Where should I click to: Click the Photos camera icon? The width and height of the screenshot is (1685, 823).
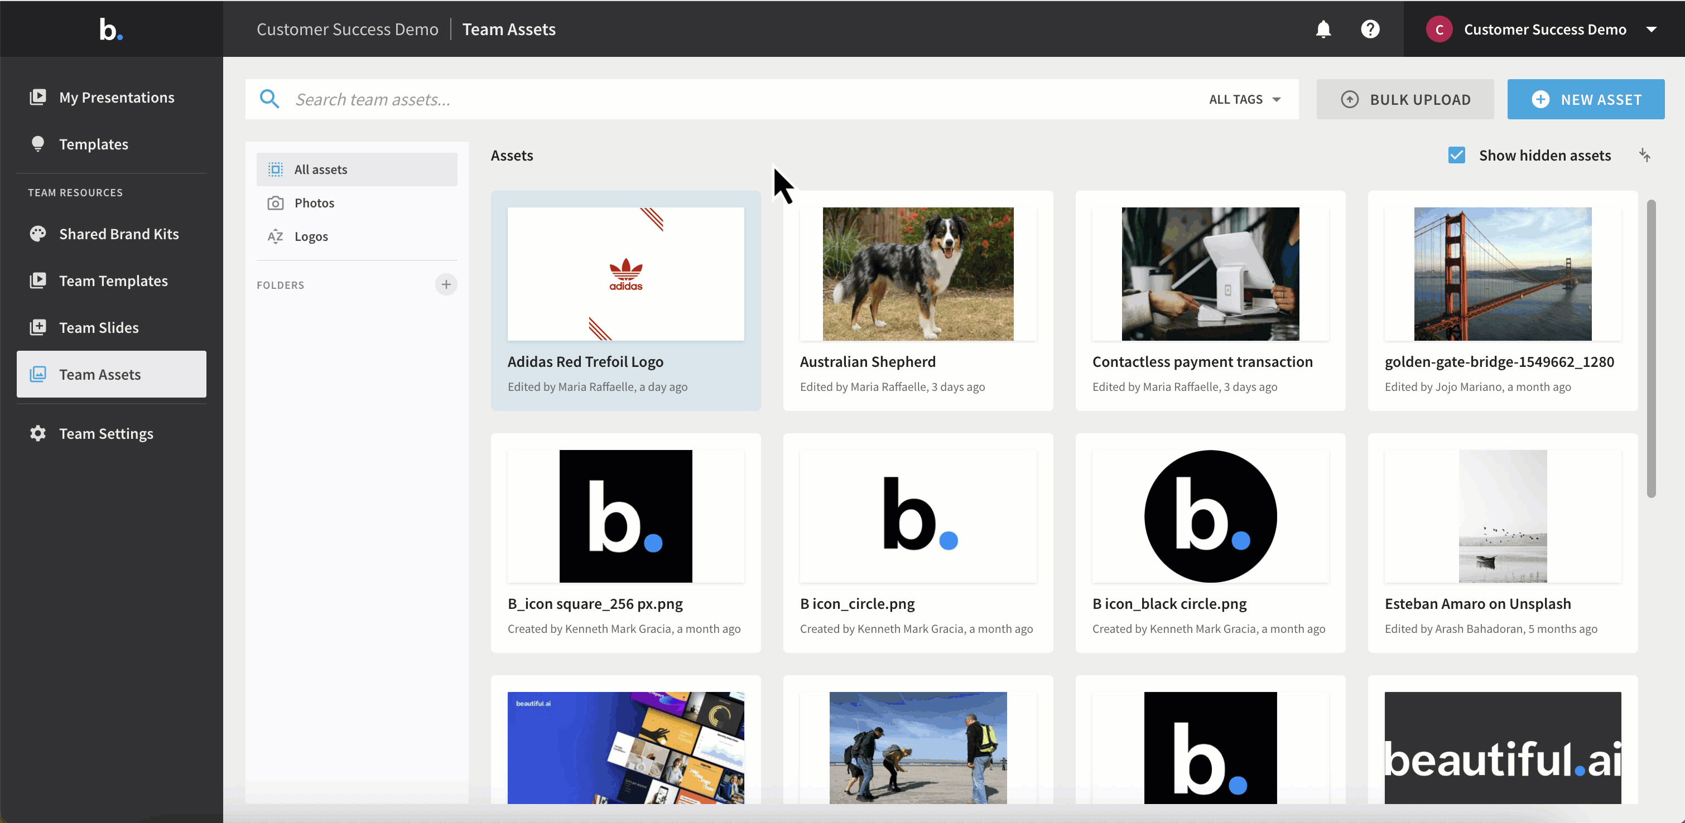coord(276,204)
